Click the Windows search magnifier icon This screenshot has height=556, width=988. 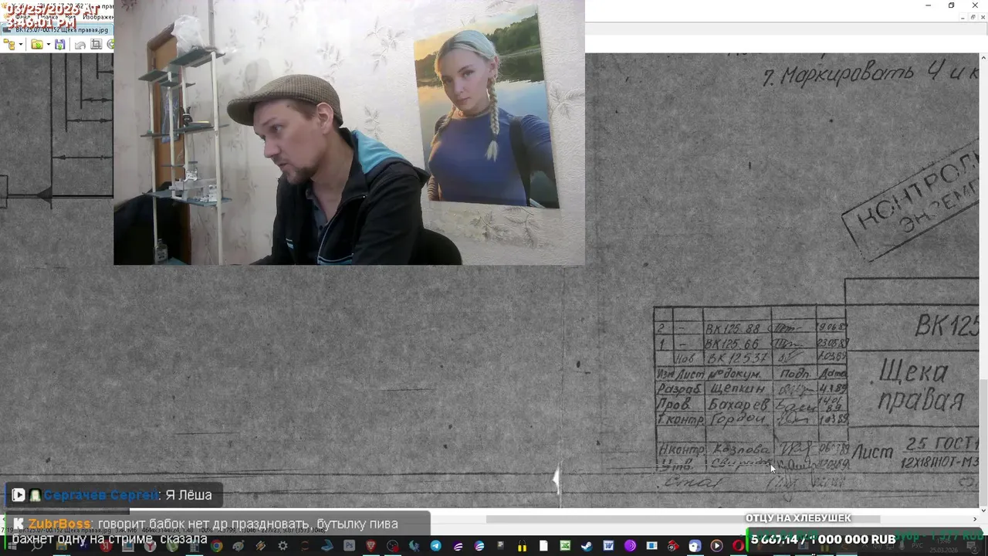(x=37, y=546)
